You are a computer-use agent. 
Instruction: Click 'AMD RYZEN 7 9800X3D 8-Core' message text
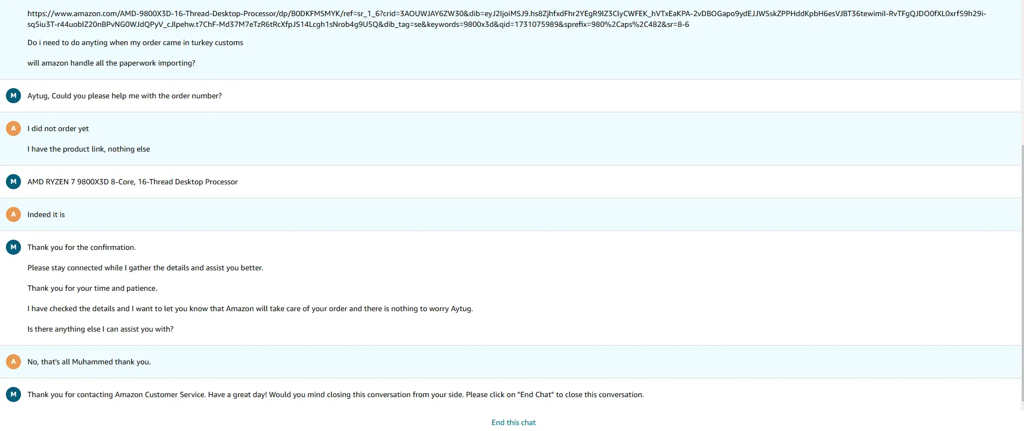132,182
